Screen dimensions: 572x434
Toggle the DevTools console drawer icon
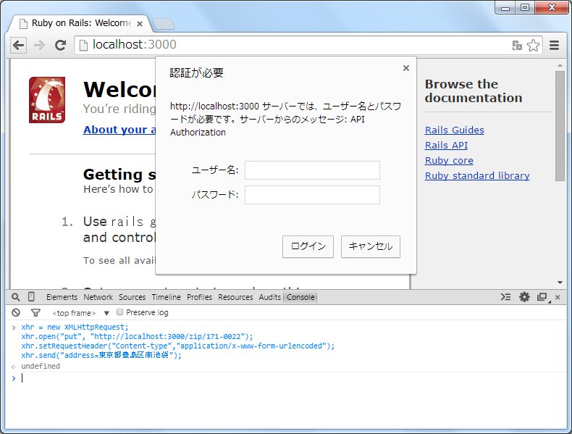pos(505,297)
